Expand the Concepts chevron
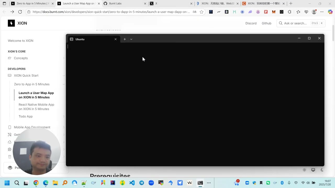Image resolution: width=335 pixels, height=188 pixels. click(x=64, y=58)
